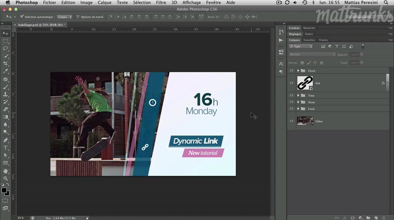The height and width of the screenshot is (220, 394).
Task: Select the Clone Stamp tool
Action: 6,94
